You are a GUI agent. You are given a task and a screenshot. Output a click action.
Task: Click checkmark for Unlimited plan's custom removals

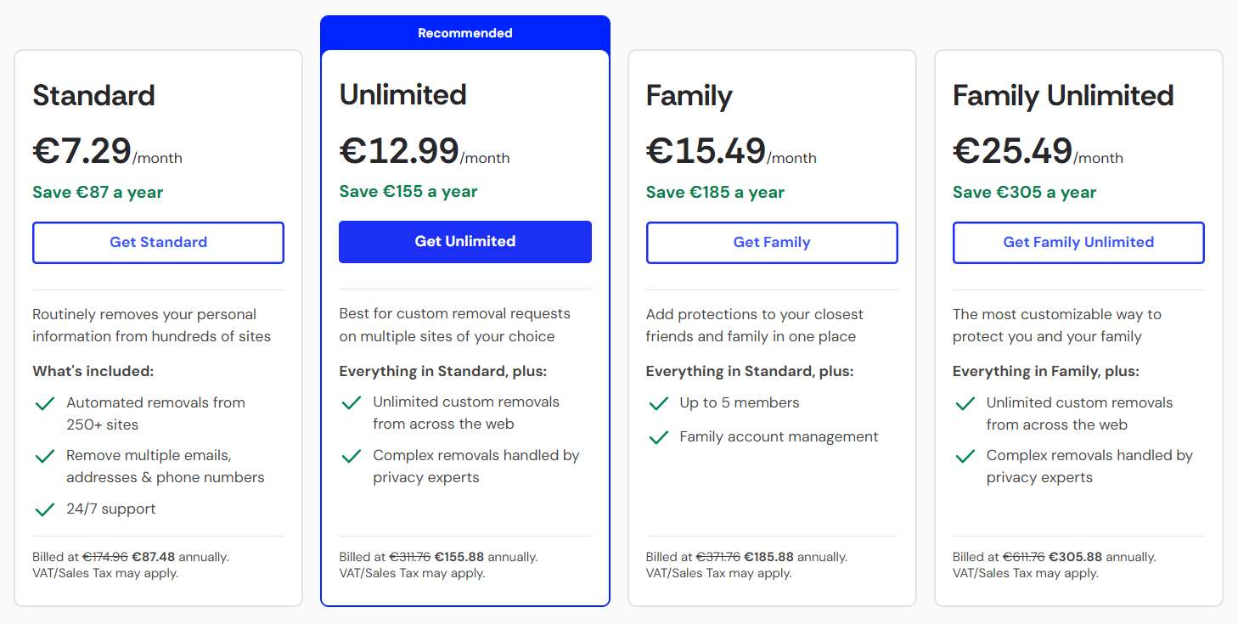coord(352,402)
